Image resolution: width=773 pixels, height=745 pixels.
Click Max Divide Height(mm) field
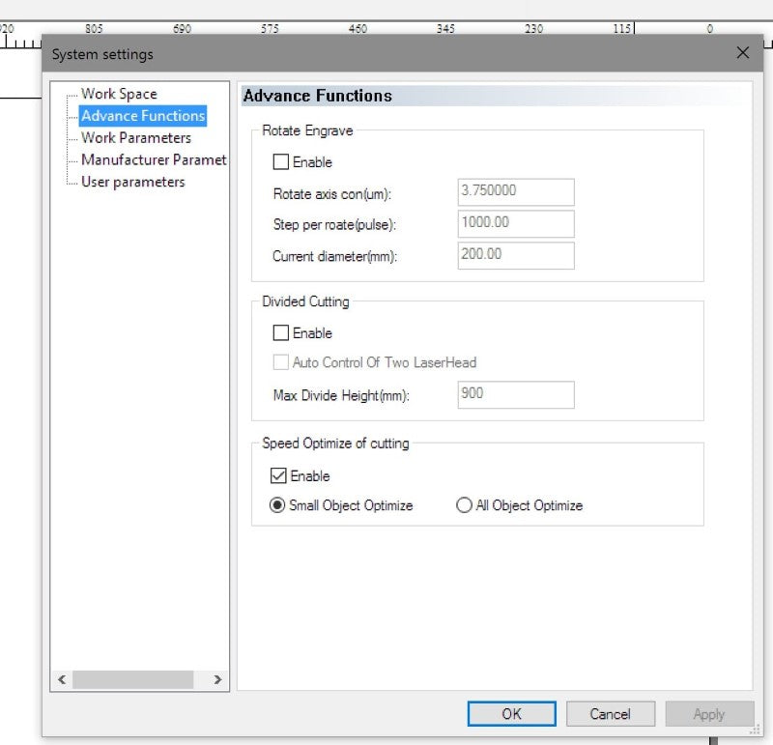[x=515, y=394]
